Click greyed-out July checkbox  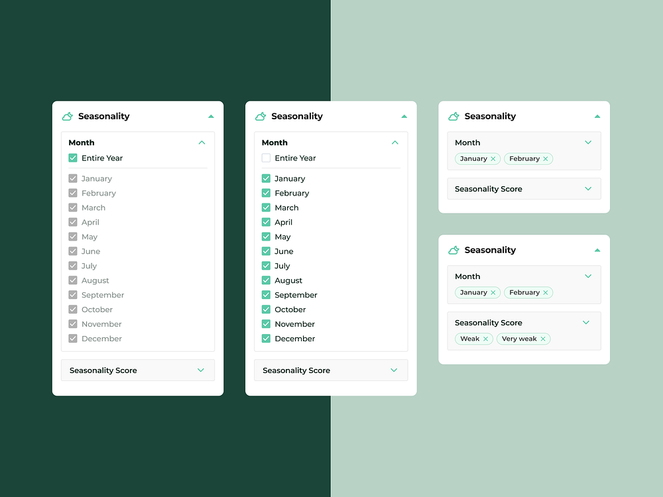pos(73,266)
